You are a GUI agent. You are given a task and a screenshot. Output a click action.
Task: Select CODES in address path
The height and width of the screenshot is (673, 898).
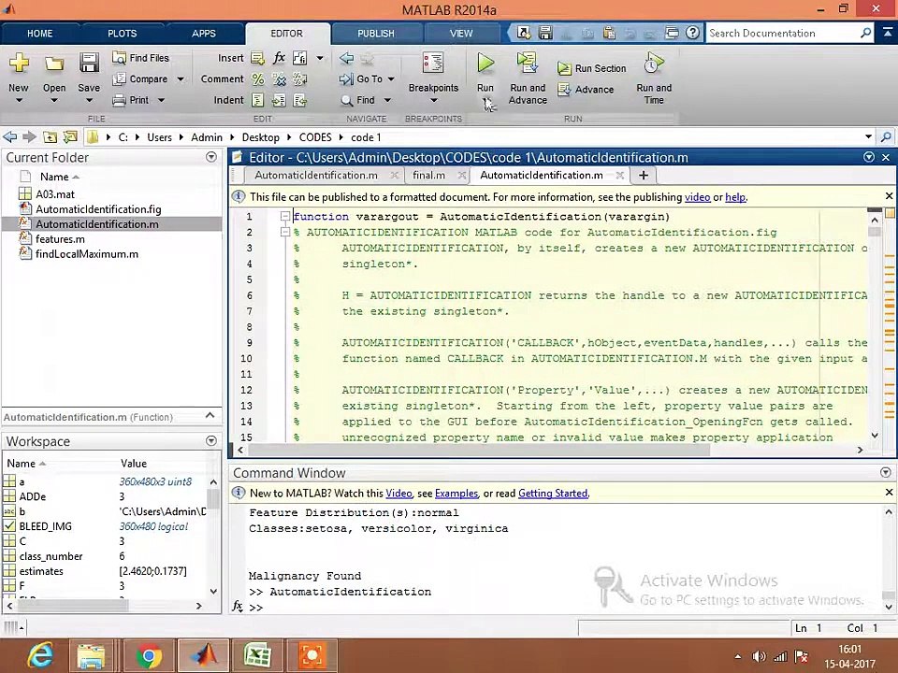coord(315,137)
